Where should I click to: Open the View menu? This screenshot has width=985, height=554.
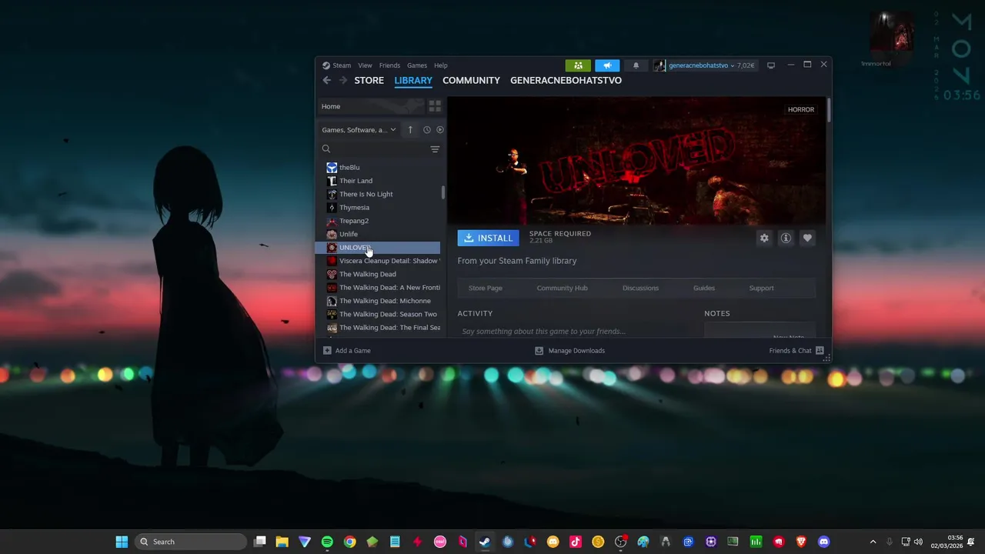pos(365,65)
